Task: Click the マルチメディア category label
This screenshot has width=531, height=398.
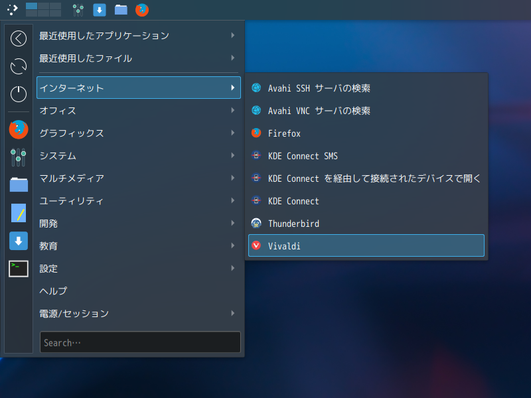Action: point(72,178)
